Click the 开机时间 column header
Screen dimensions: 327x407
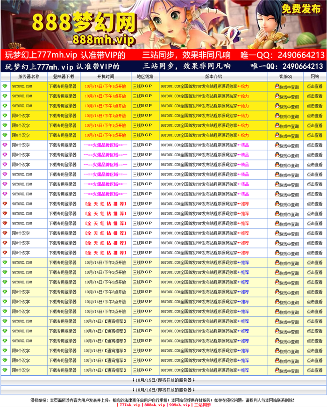tap(106, 76)
